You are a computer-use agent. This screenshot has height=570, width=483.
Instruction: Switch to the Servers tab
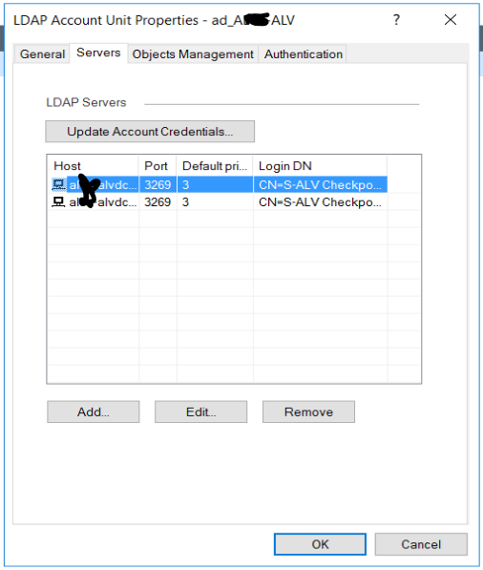click(98, 53)
